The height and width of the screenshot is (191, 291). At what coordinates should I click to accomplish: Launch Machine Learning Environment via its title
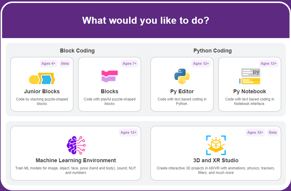tap(76, 160)
